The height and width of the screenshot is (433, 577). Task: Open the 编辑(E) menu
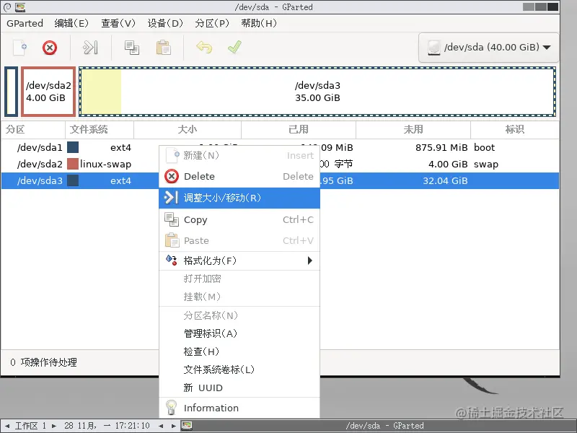pyautogui.click(x=71, y=23)
